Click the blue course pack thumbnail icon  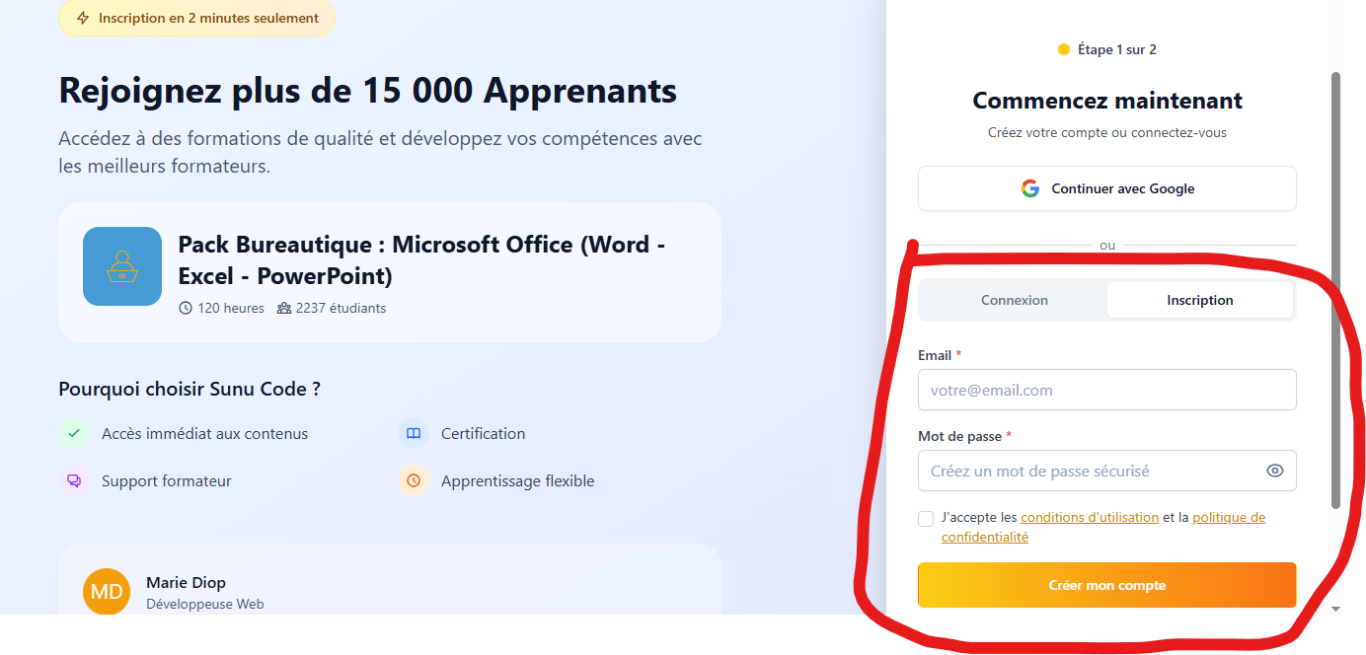(122, 266)
